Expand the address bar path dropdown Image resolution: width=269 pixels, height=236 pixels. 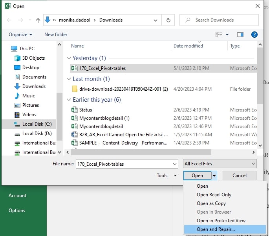pos(156,20)
